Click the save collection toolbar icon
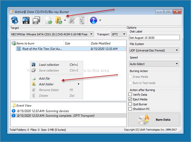The image size is (191, 142). click(36, 20)
